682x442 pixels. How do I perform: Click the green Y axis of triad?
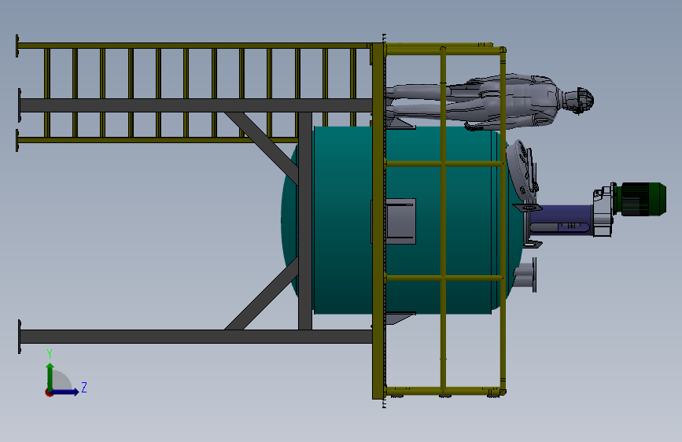50,376
